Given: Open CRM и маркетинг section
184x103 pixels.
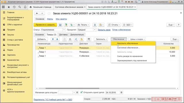Looking at the screenshot, I should pos(15,25).
